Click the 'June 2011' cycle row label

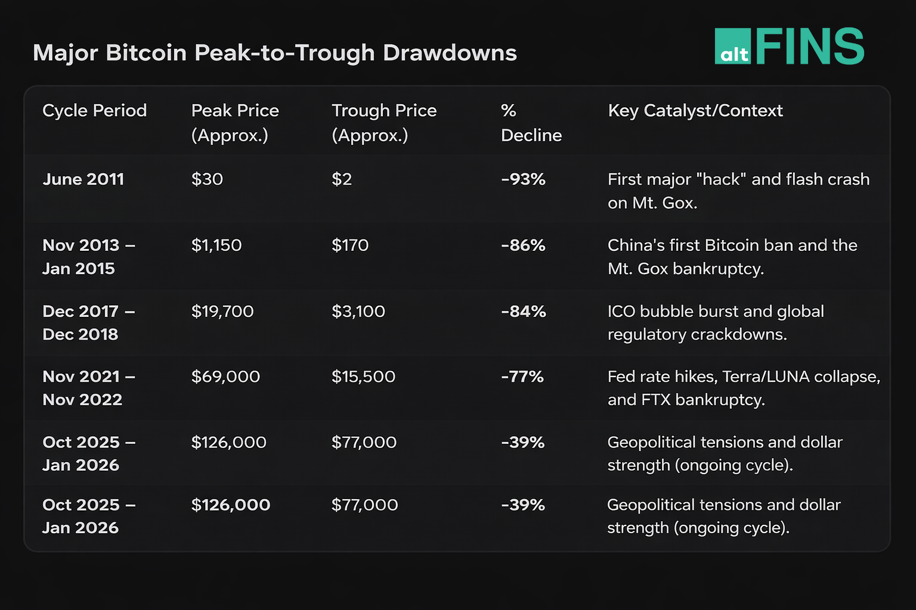83,179
